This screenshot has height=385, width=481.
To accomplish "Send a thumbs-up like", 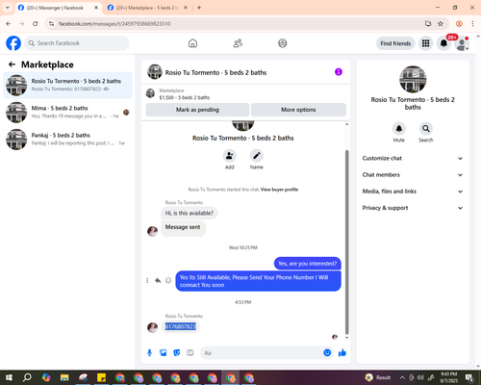I will [x=342, y=353].
